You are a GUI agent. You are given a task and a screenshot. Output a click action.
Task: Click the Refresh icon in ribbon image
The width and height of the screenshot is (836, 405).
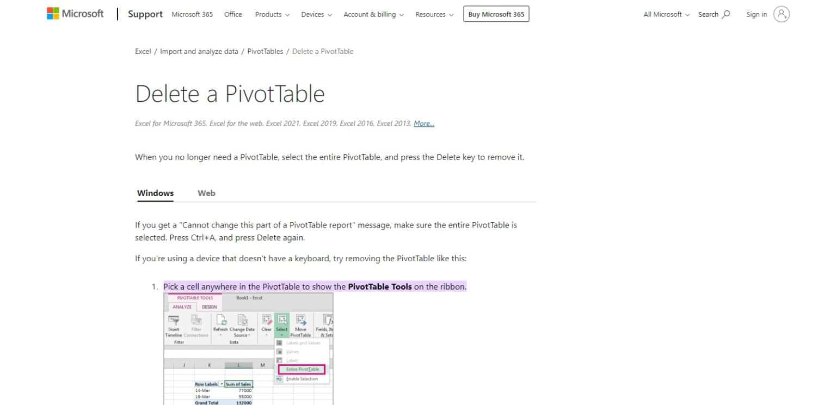pos(220,320)
